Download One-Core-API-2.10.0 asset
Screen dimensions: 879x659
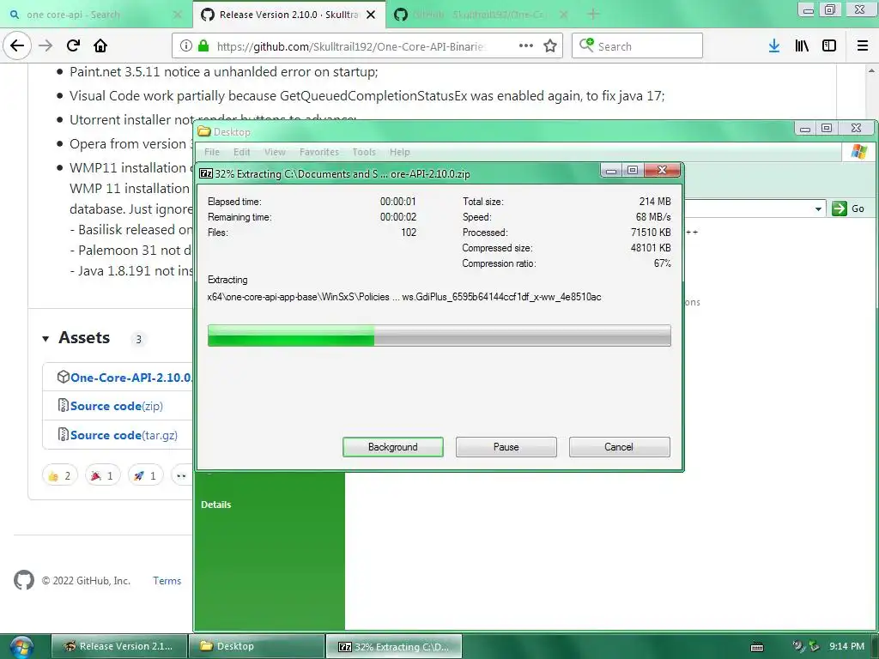coord(130,378)
